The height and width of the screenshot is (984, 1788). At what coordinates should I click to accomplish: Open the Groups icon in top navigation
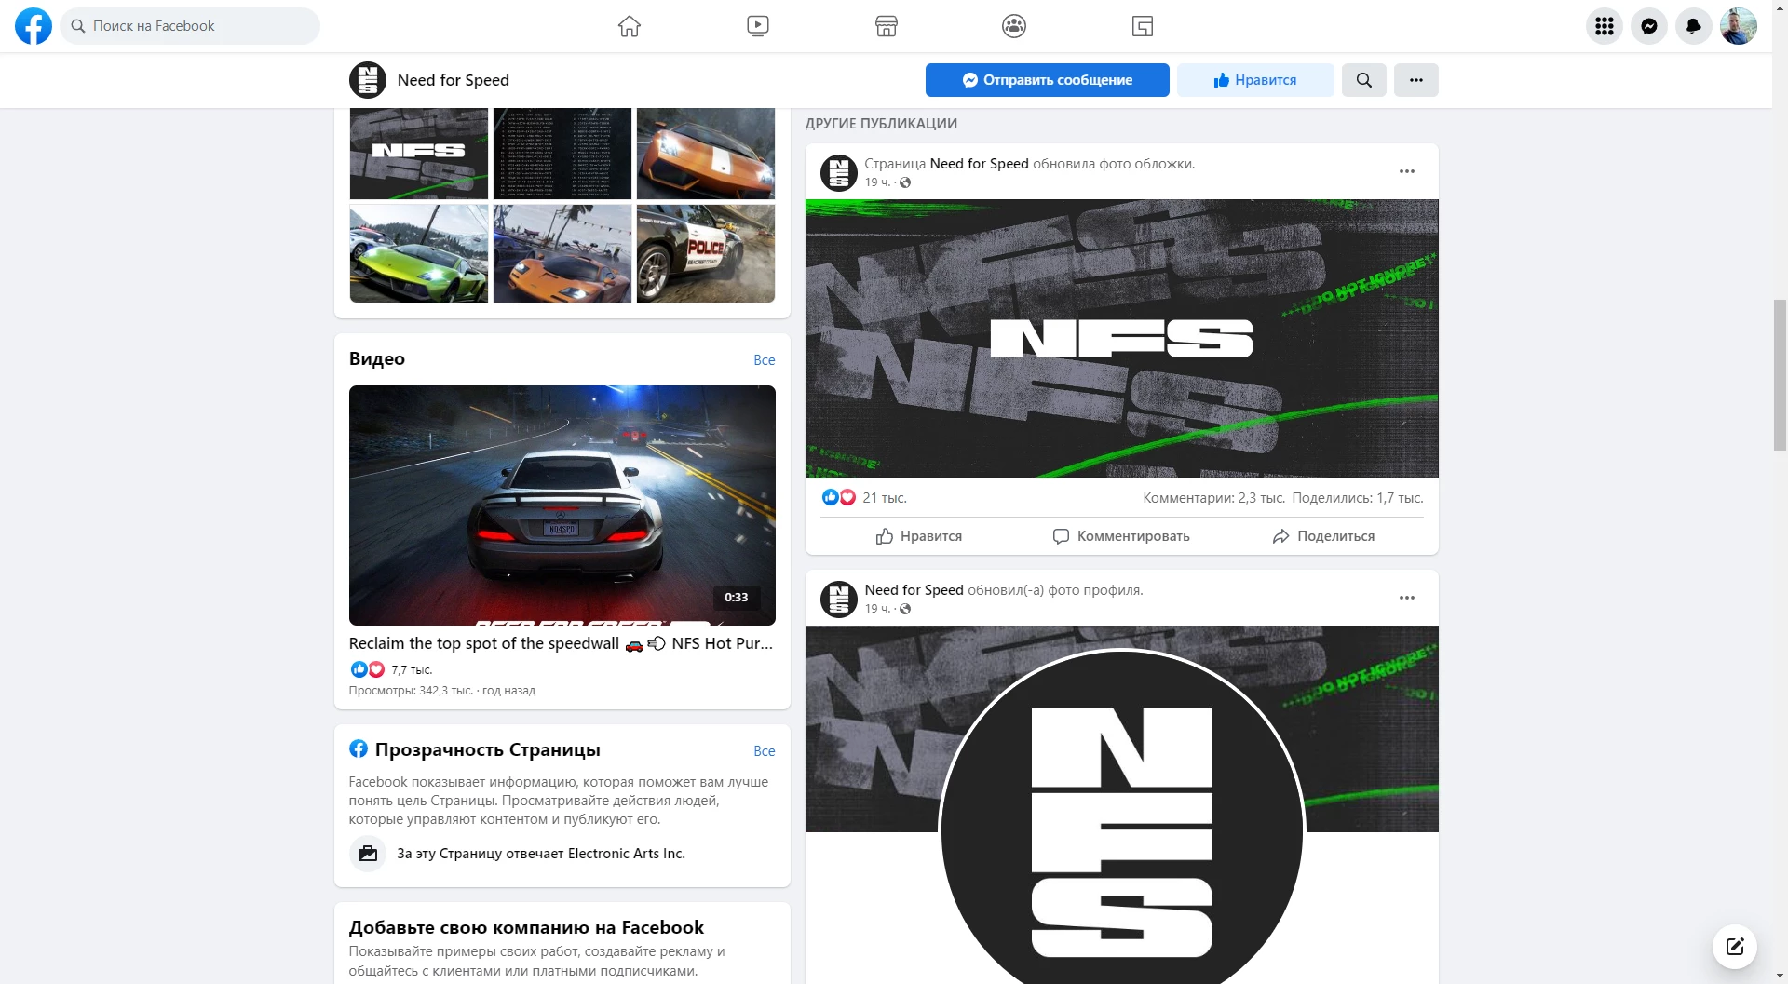tap(1014, 26)
